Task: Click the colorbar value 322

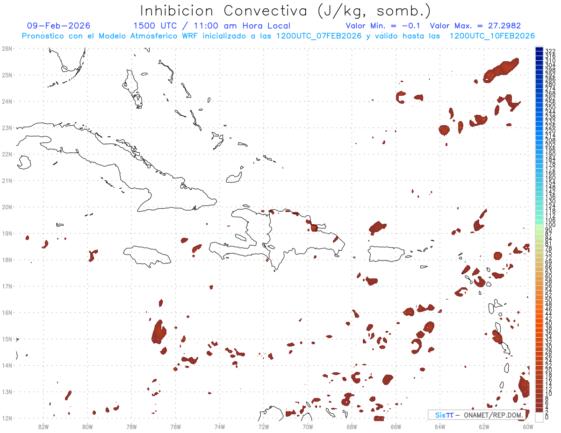Action: (550, 51)
